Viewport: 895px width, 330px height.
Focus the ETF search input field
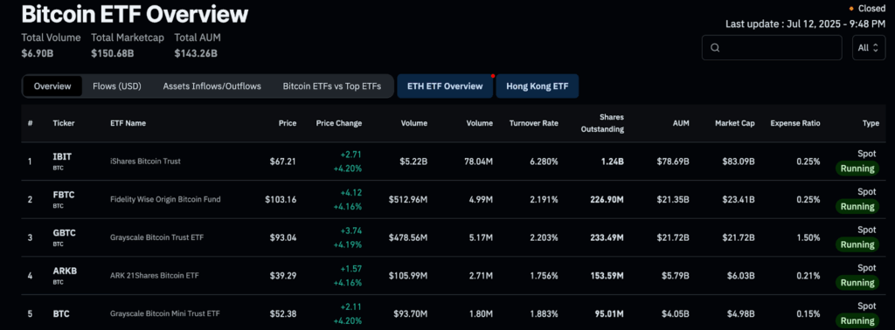click(x=772, y=48)
